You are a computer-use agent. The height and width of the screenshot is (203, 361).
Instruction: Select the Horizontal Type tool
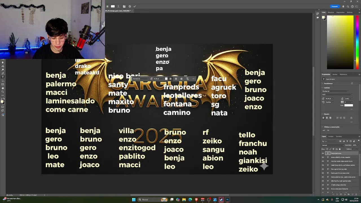3,77
